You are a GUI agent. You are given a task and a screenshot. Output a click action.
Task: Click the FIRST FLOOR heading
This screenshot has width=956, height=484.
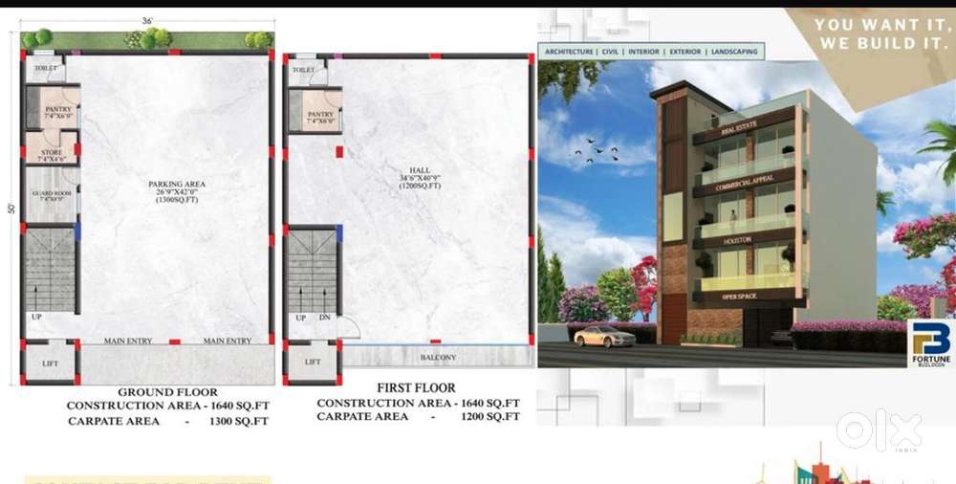coord(416,388)
